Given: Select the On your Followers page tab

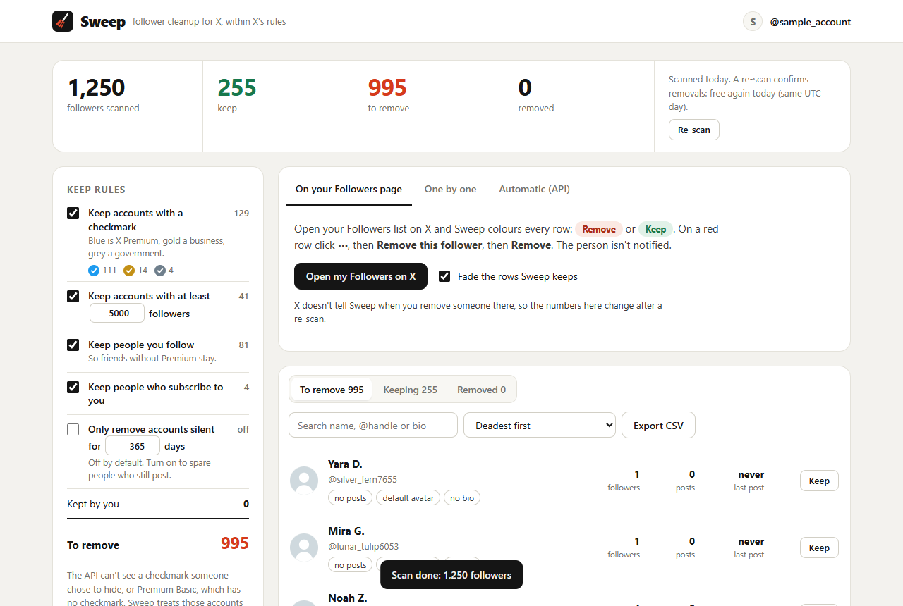Looking at the screenshot, I should click(349, 189).
